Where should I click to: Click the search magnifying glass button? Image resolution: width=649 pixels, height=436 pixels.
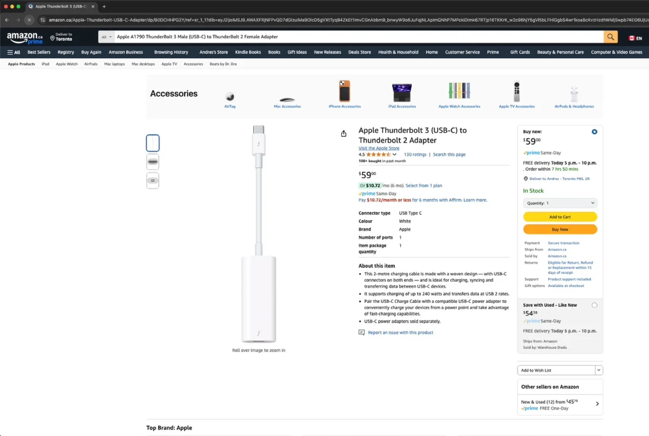610,37
